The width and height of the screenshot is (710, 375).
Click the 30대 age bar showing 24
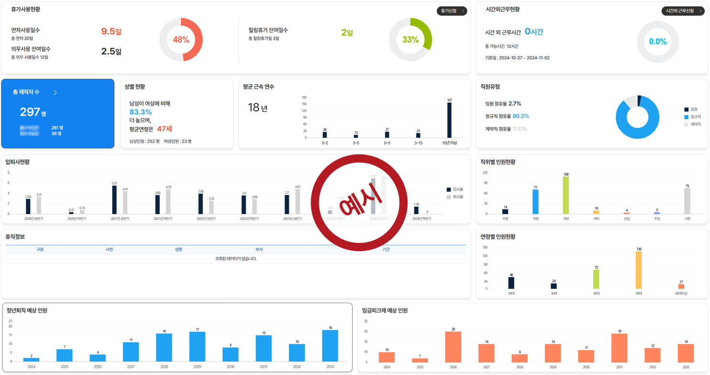(x=554, y=286)
